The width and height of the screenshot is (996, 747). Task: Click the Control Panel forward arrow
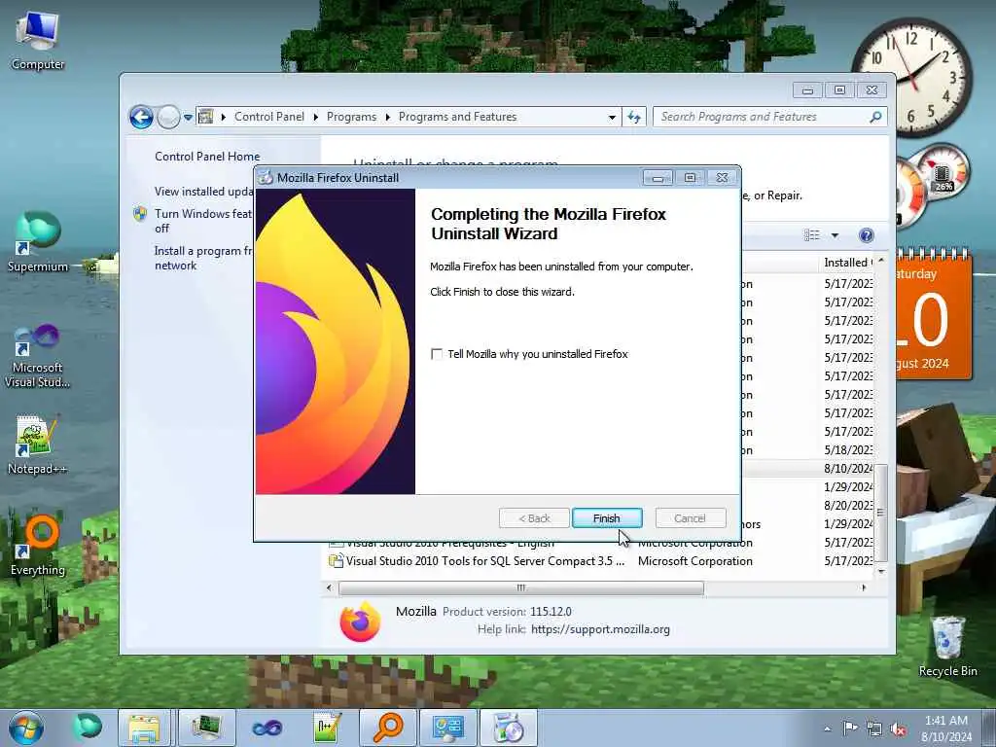(x=168, y=117)
